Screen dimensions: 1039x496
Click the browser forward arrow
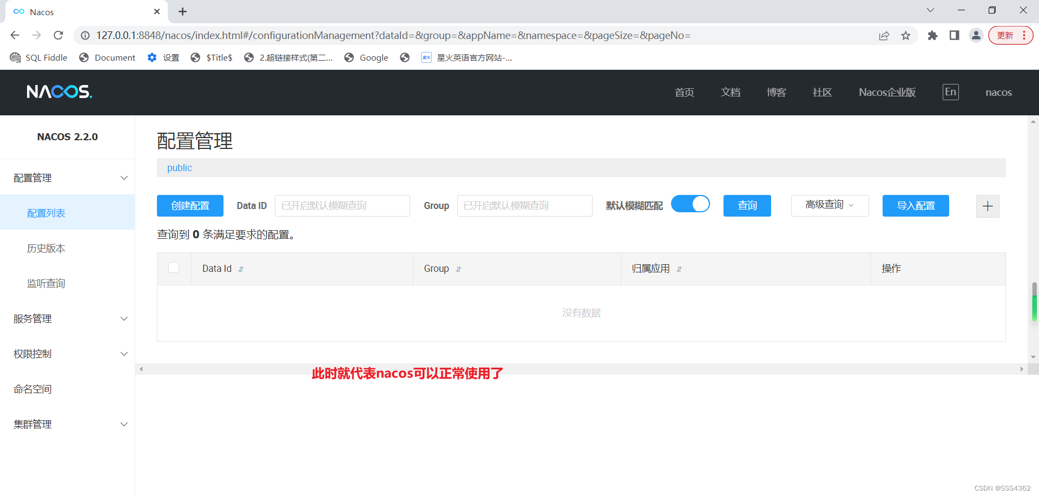click(36, 35)
